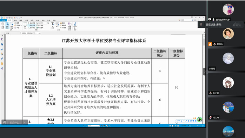Click the Undo arrow in quick access toolbar
Viewport: 245px width, 138px height.
click(17, 18)
